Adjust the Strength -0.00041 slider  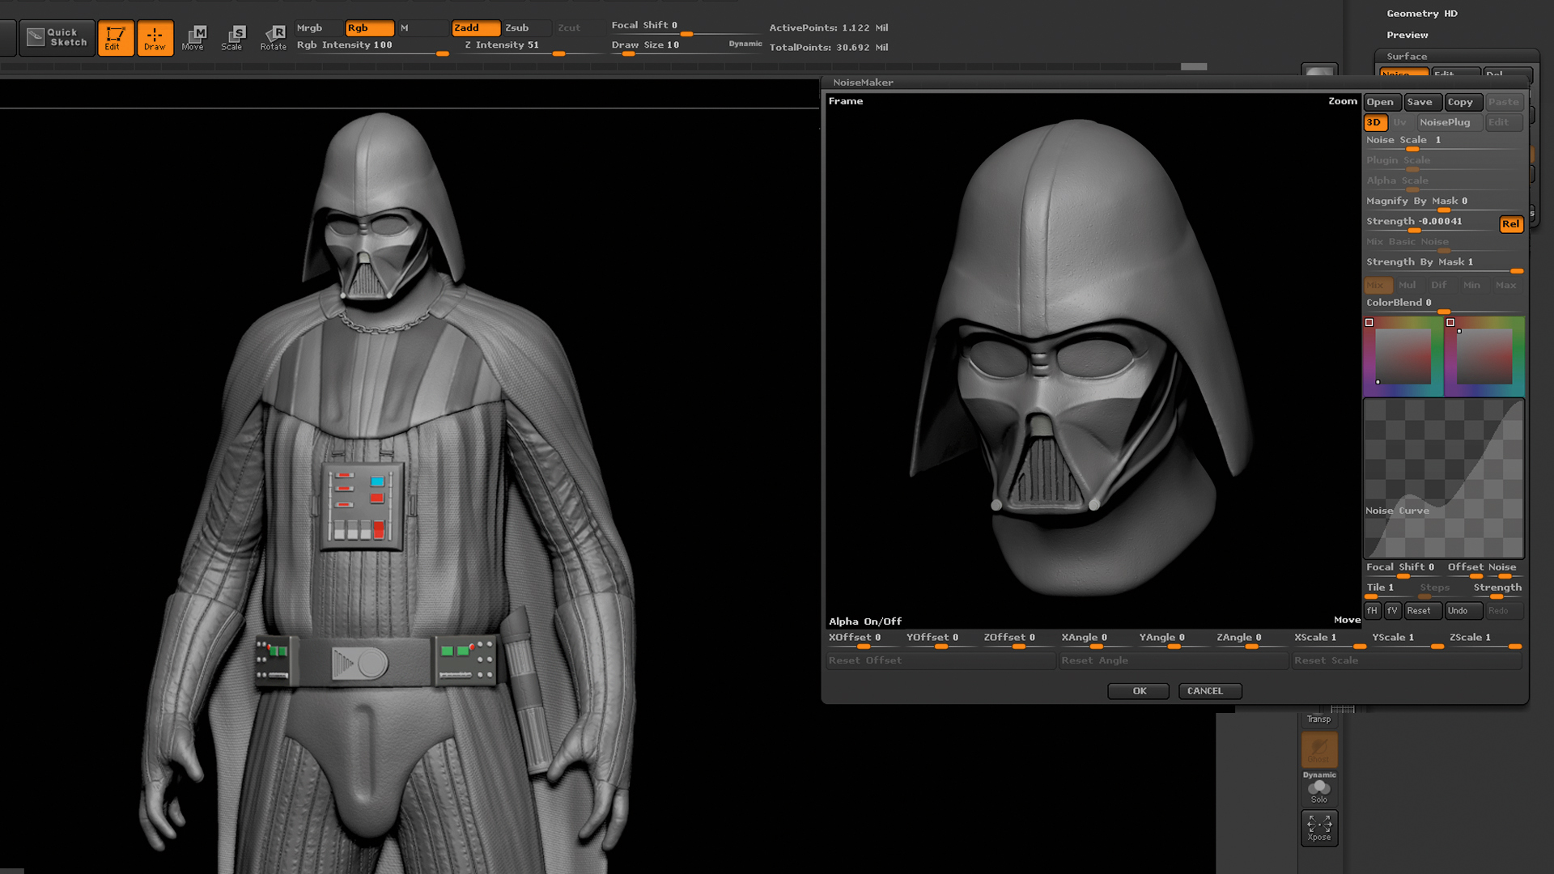coord(1430,224)
